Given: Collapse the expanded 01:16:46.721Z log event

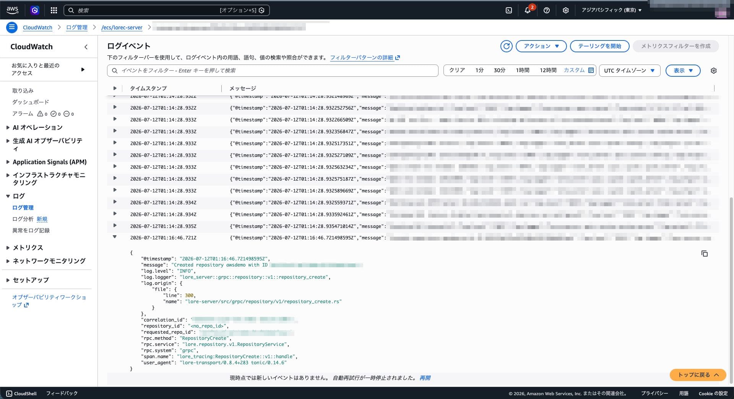Looking at the screenshot, I should pos(114,237).
